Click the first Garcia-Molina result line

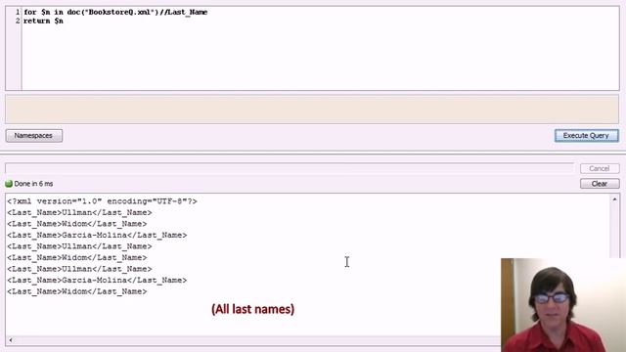pyautogui.click(x=97, y=235)
